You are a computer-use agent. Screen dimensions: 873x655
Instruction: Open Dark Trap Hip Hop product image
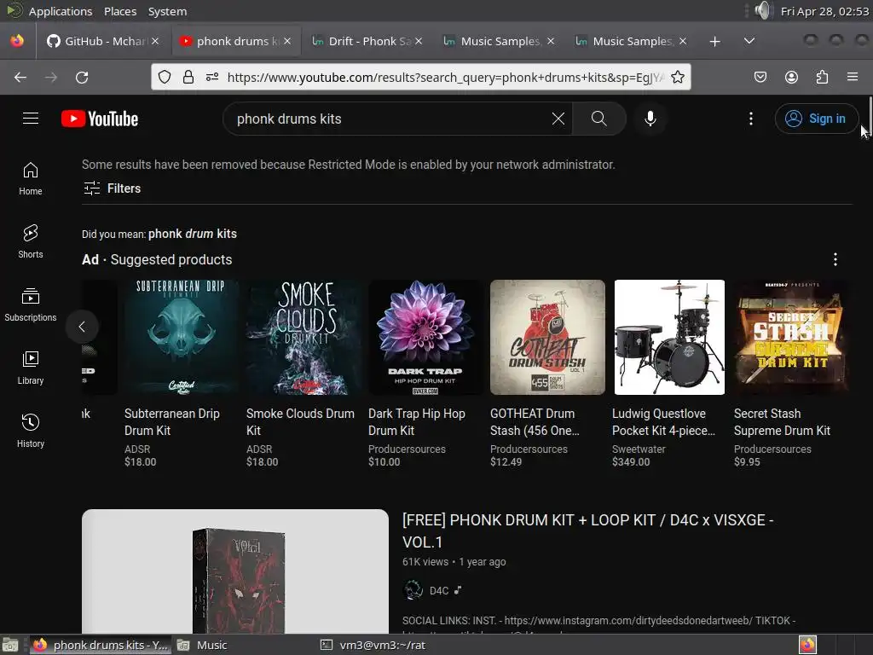pyautogui.click(x=425, y=338)
